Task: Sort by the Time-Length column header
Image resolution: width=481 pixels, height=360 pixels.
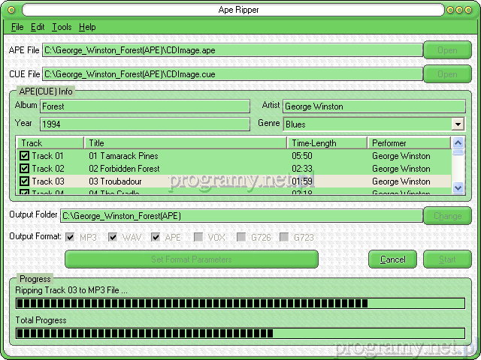Action: pos(327,142)
